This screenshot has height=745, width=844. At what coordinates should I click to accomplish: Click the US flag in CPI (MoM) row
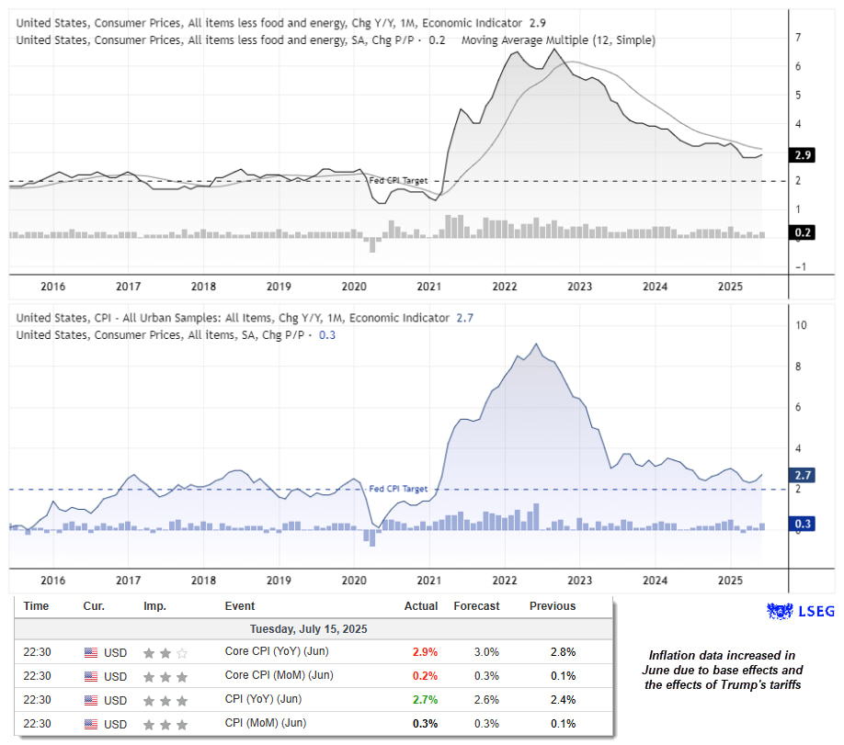pyautogui.click(x=90, y=724)
